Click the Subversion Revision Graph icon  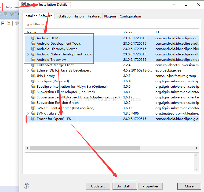33,102
